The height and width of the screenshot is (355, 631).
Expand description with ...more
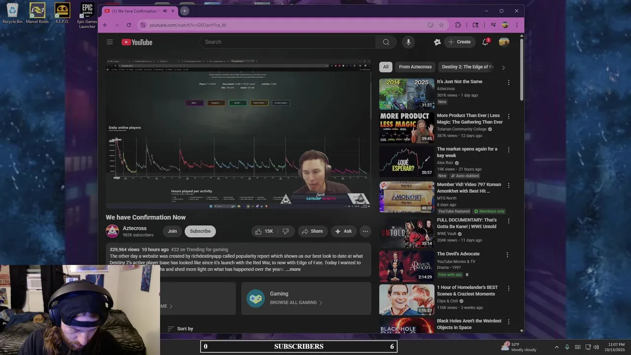[x=293, y=269]
